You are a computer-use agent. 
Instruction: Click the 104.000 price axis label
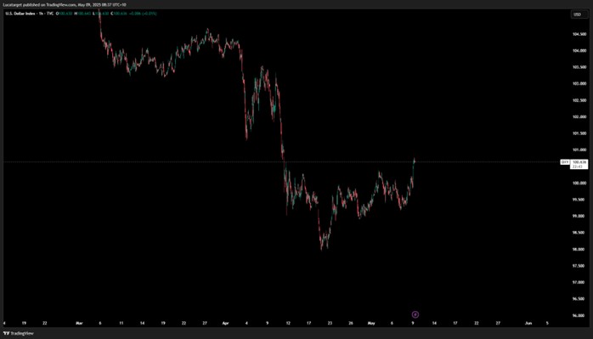579,51
